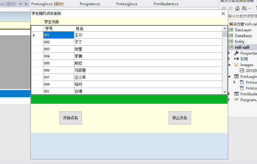
Task: Select the 王川 name cell
Action: pos(148,35)
